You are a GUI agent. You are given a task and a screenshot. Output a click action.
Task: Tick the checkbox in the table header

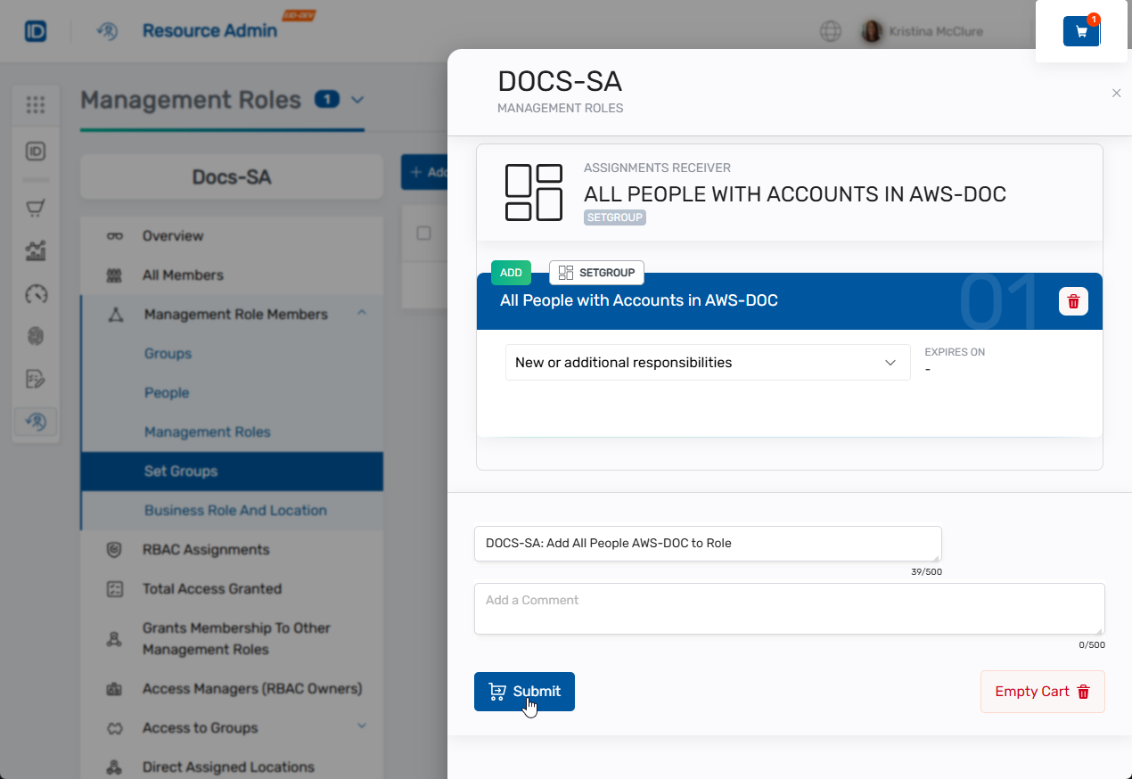click(424, 234)
